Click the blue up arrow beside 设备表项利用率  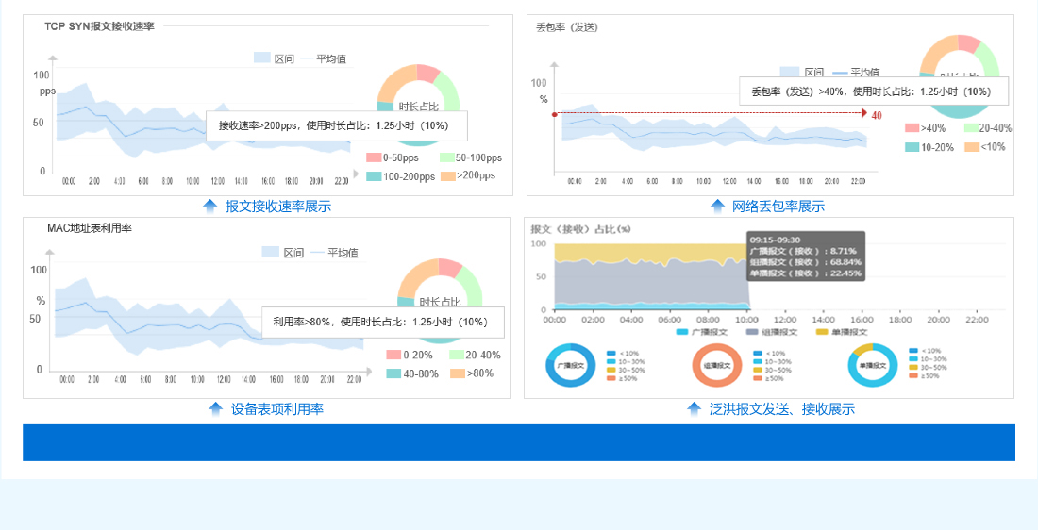(216, 408)
